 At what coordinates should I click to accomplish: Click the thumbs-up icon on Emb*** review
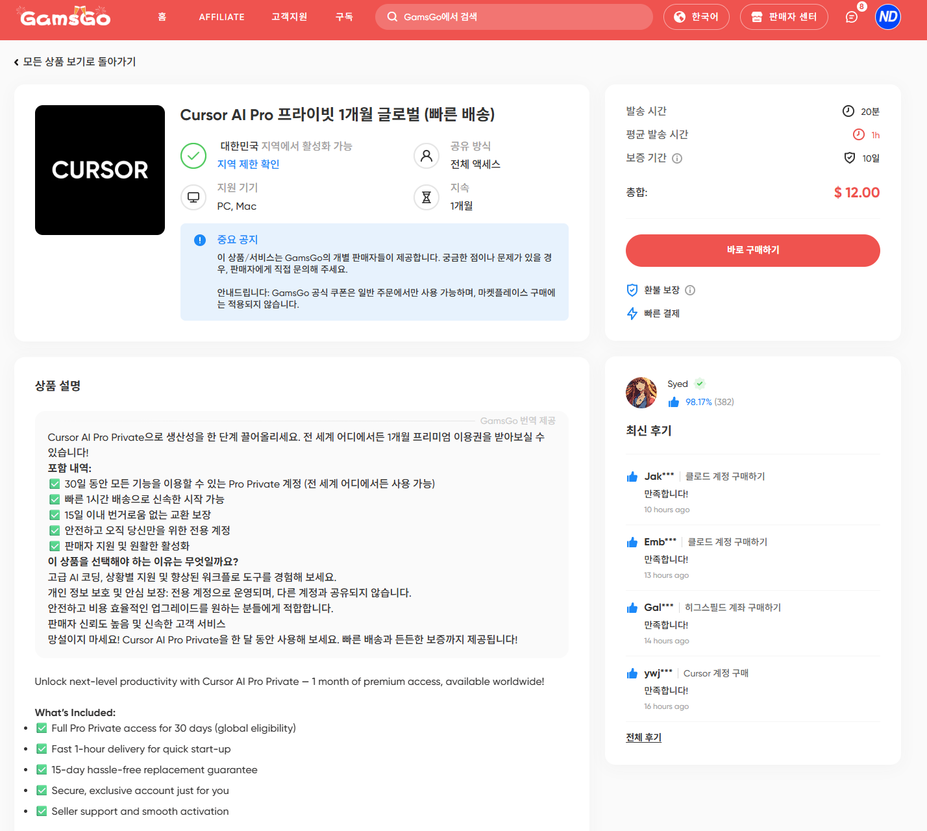(x=632, y=542)
